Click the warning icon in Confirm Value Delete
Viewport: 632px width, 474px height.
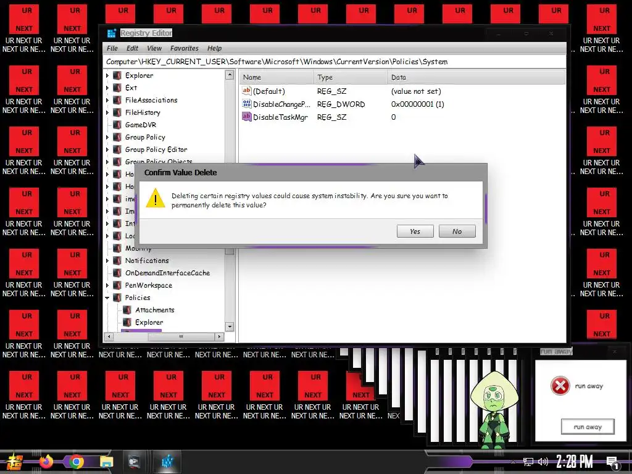point(156,199)
